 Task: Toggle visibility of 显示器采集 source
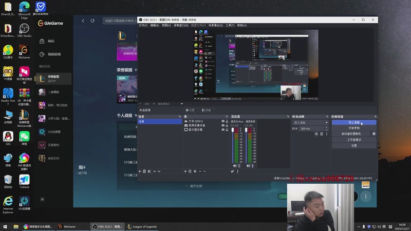click(x=223, y=130)
